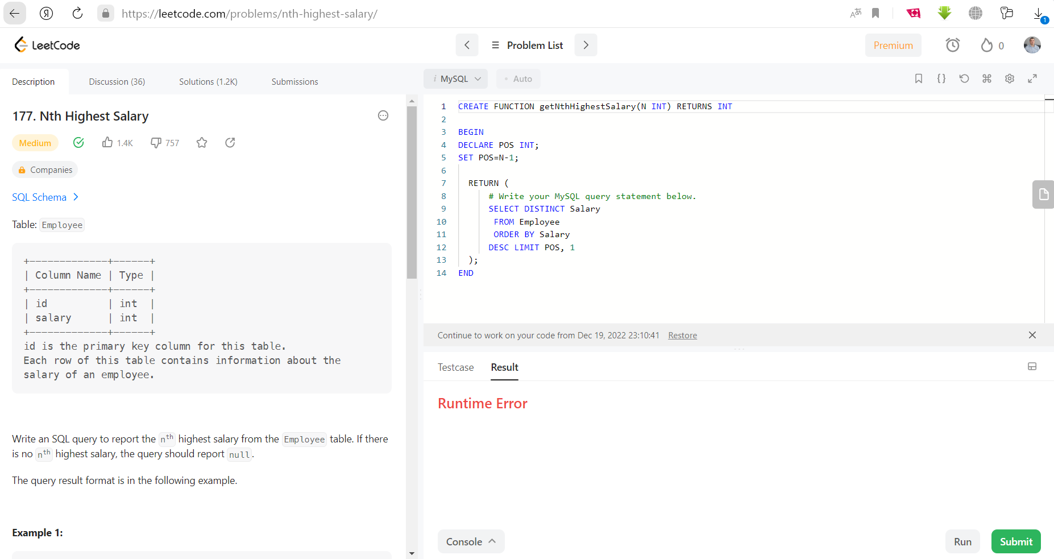1054x559 pixels.
Task: Open the browser collections icon
Action: (1007, 13)
